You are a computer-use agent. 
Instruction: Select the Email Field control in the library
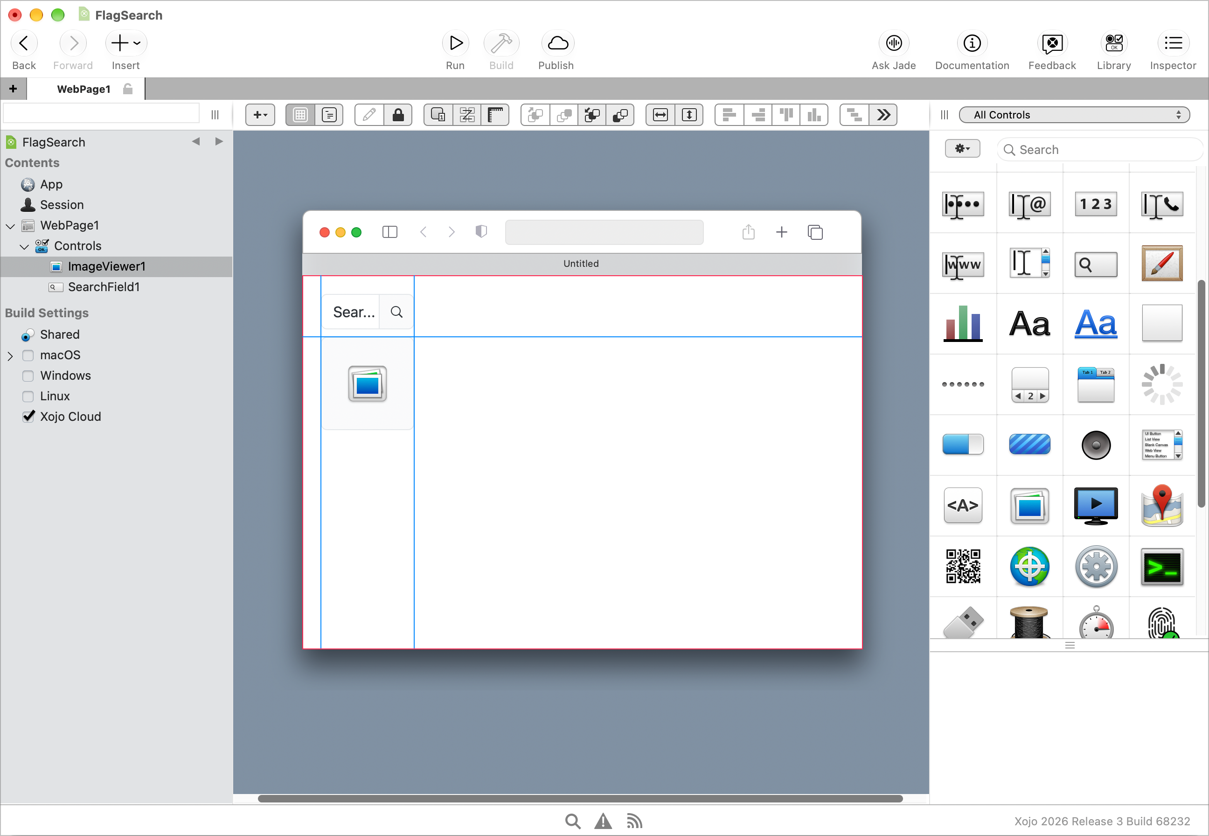tap(1029, 204)
